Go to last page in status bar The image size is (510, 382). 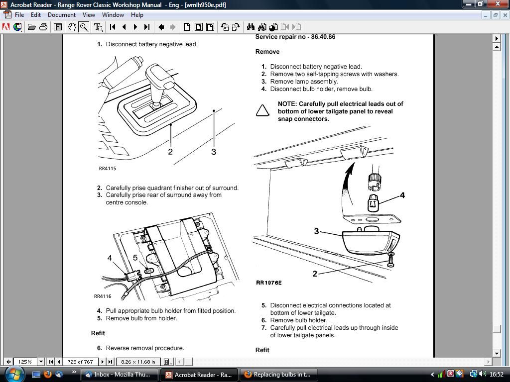pos(110,362)
